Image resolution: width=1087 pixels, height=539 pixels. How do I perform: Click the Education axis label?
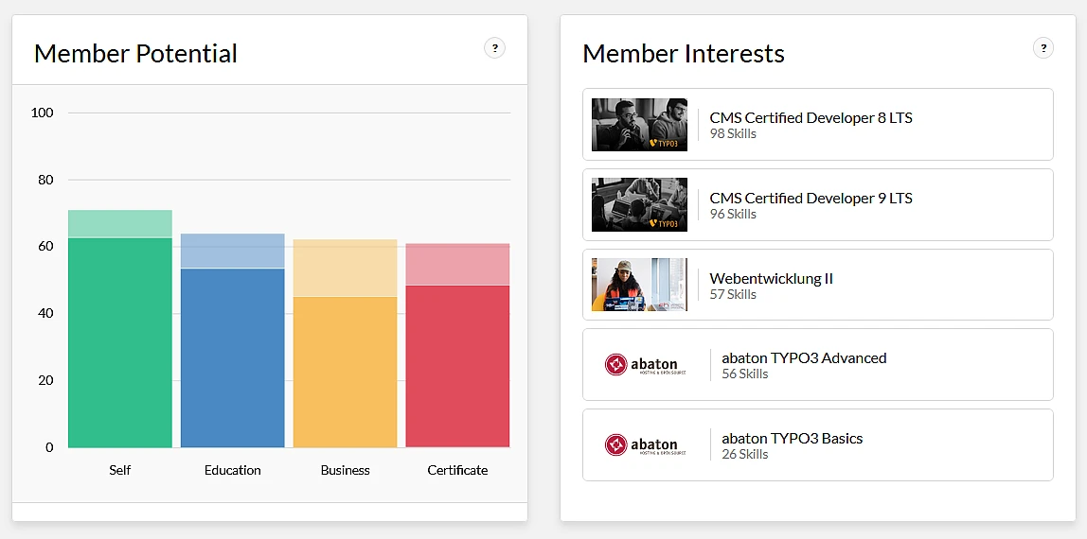click(233, 470)
